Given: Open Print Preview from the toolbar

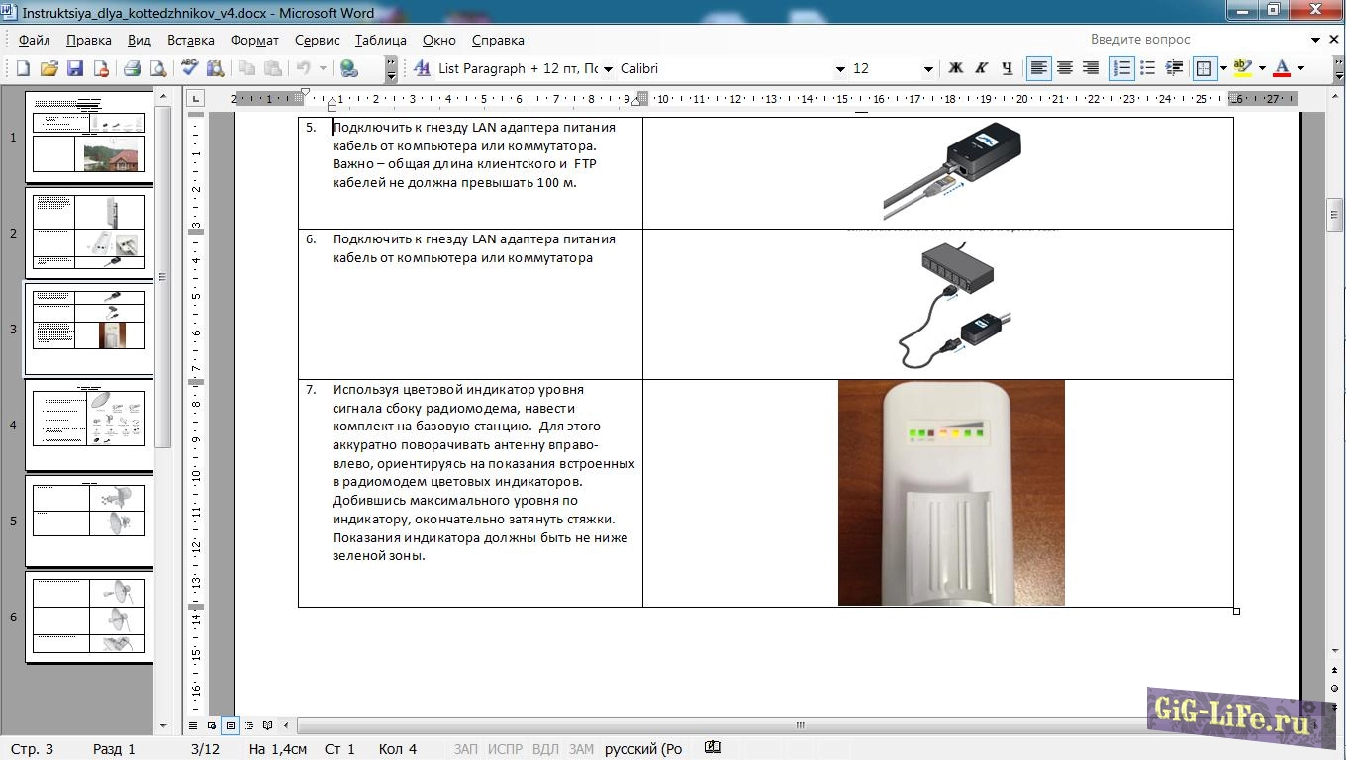Looking at the screenshot, I should pos(158,68).
